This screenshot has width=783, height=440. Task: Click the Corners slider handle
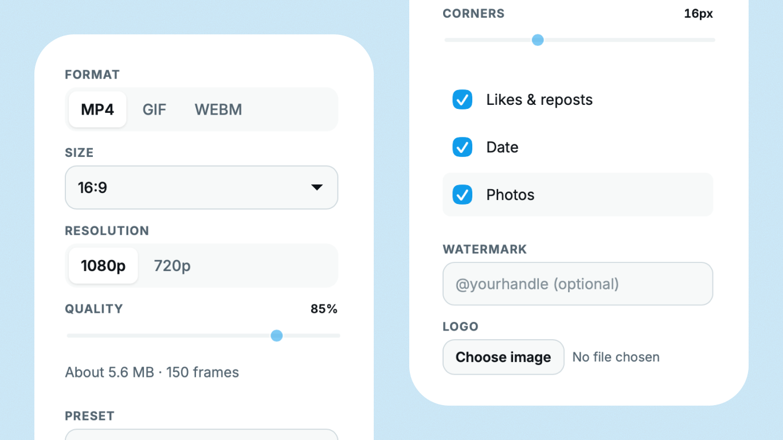click(x=538, y=40)
